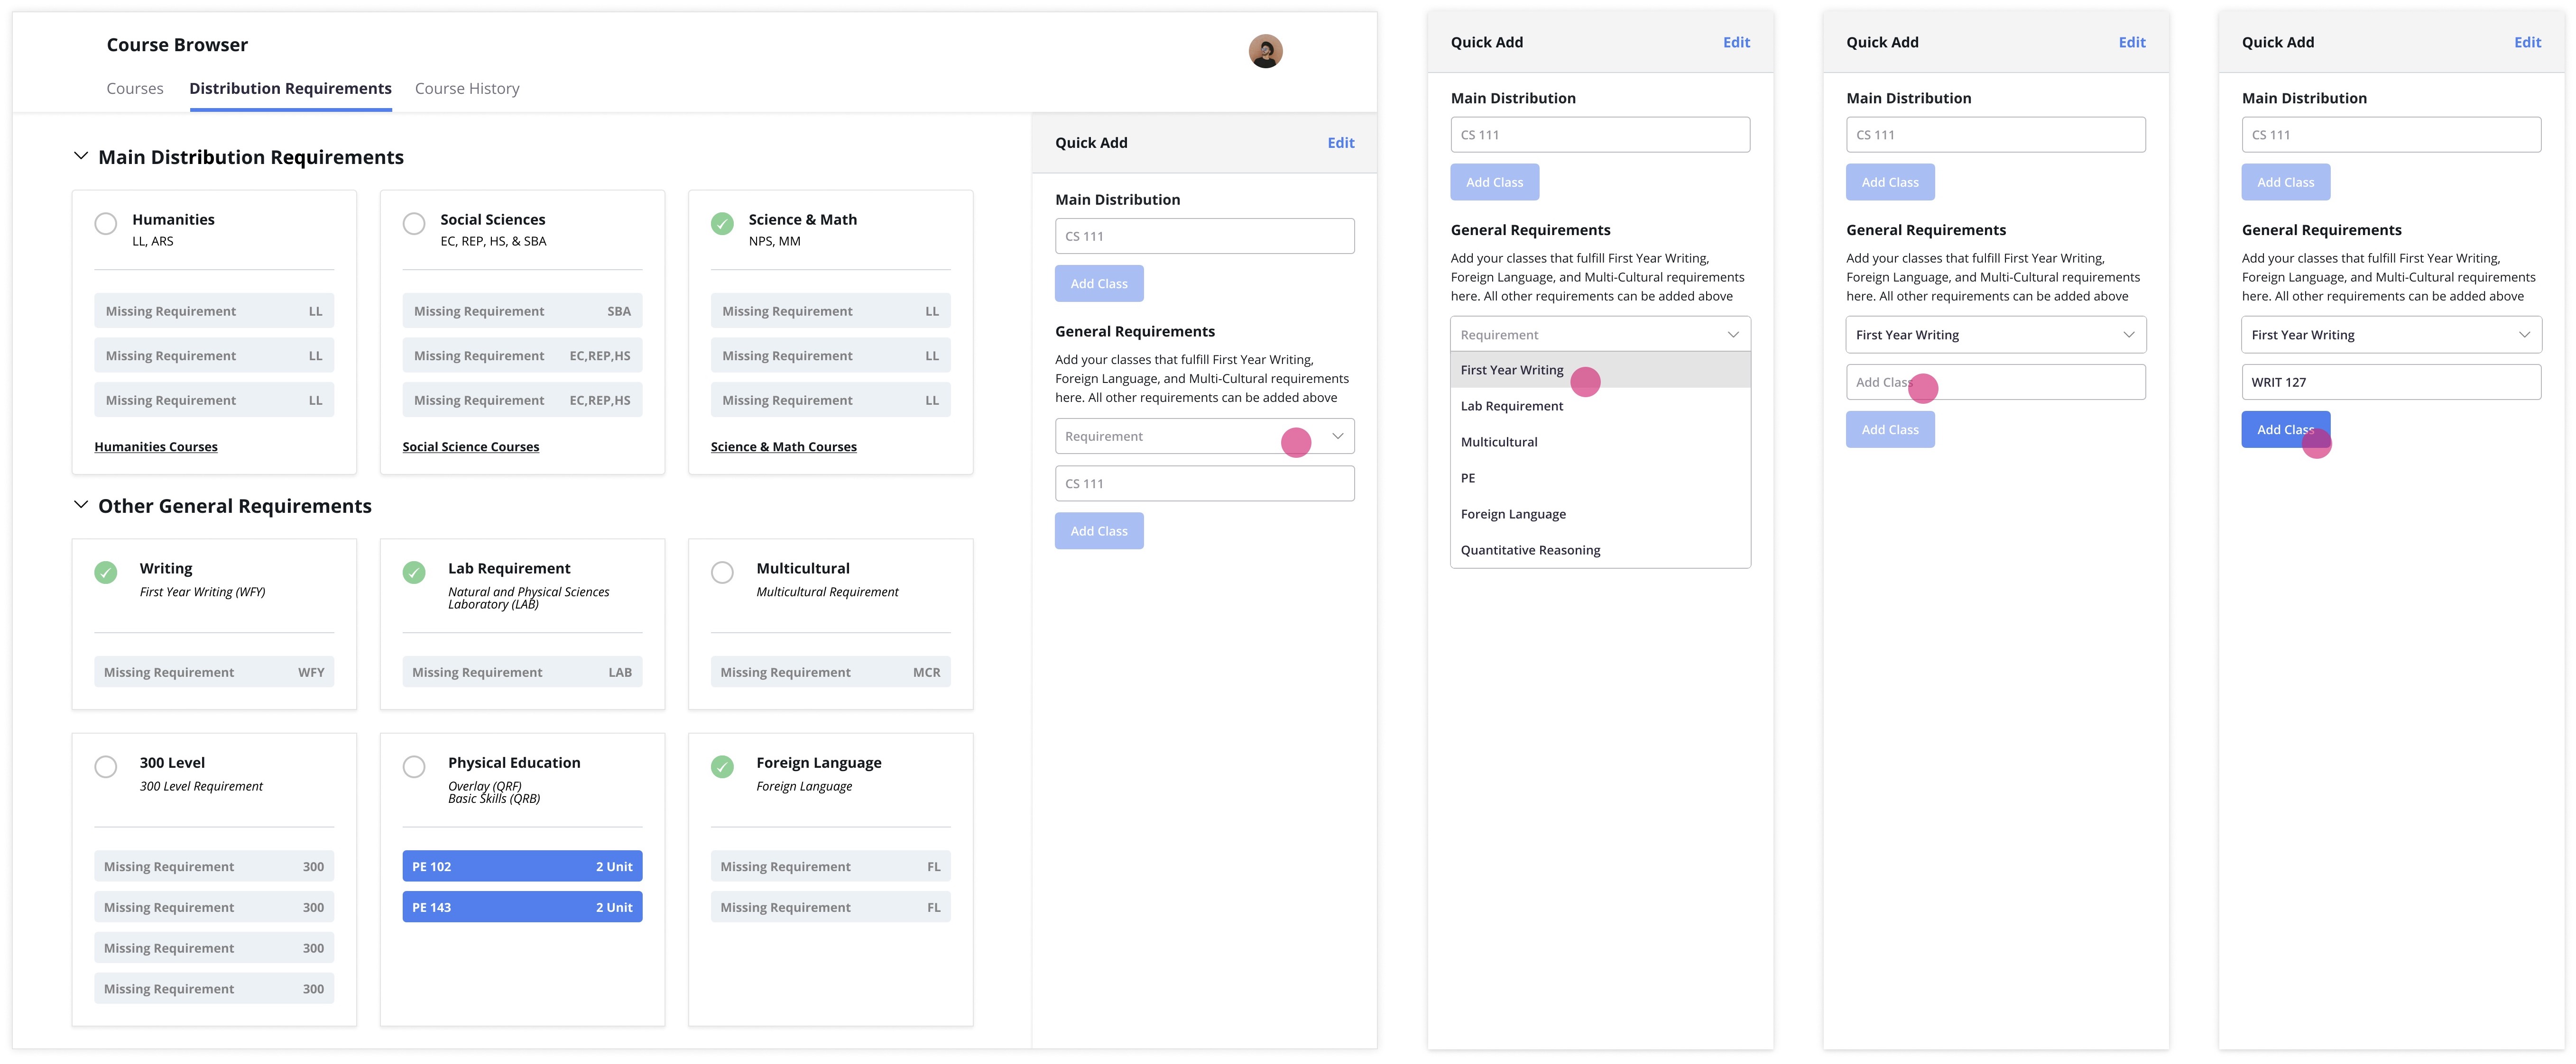Toggle the Humanities requirement circle
The height and width of the screenshot is (1064, 2576).
click(x=106, y=224)
